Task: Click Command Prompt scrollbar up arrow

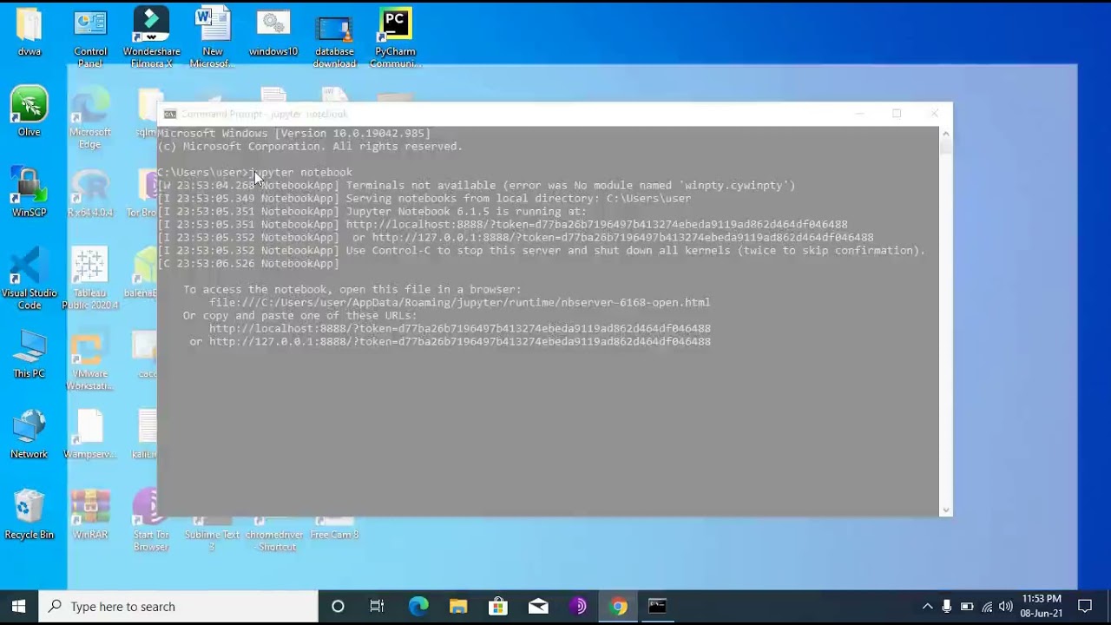Action: 946,133
